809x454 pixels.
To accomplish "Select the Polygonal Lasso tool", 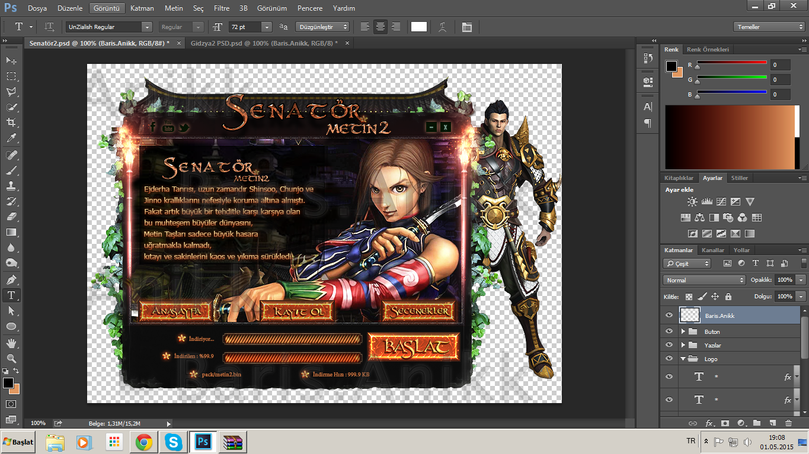I will (x=11, y=92).
